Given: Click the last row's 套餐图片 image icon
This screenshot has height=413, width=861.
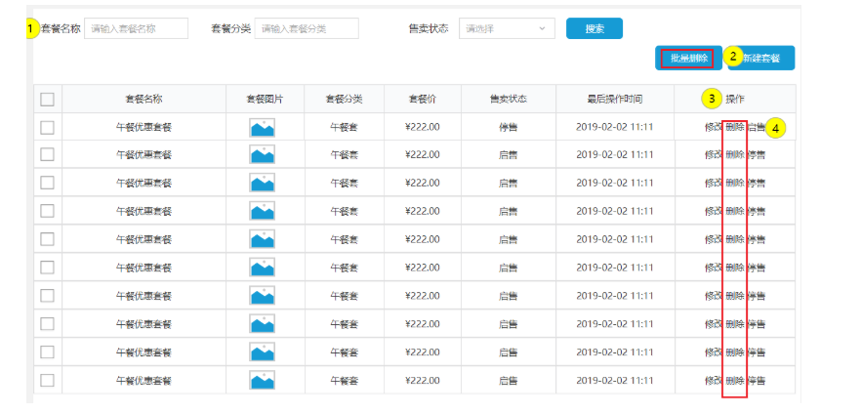Looking at the screenshot, I should coord(262,381).
